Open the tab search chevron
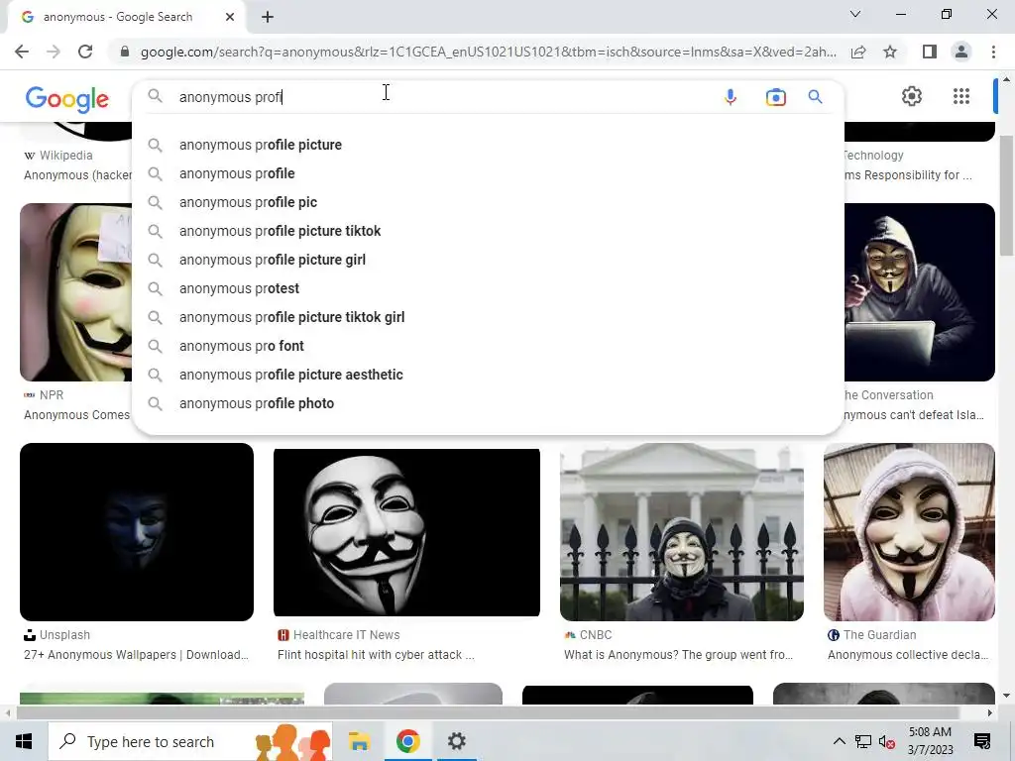 click(x=855, y=14)
